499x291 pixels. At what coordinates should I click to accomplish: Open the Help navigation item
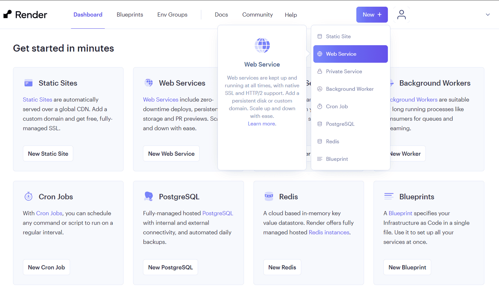[291, 15]
